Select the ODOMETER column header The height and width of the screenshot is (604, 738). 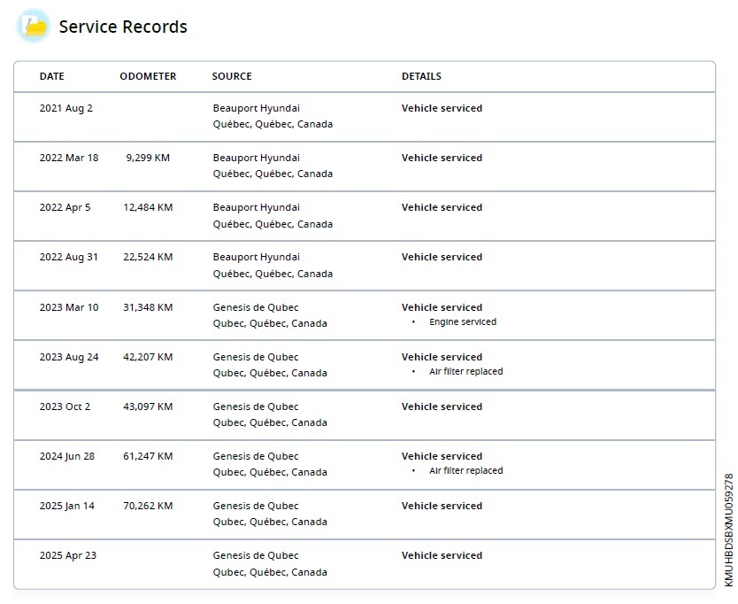(148, 76)
